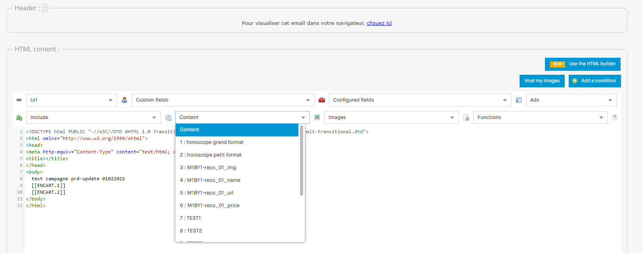Expand the Custom fields dropdown
Image resolution: width=642 pixels, height=253 pixels.
click(x=223, y=100)
